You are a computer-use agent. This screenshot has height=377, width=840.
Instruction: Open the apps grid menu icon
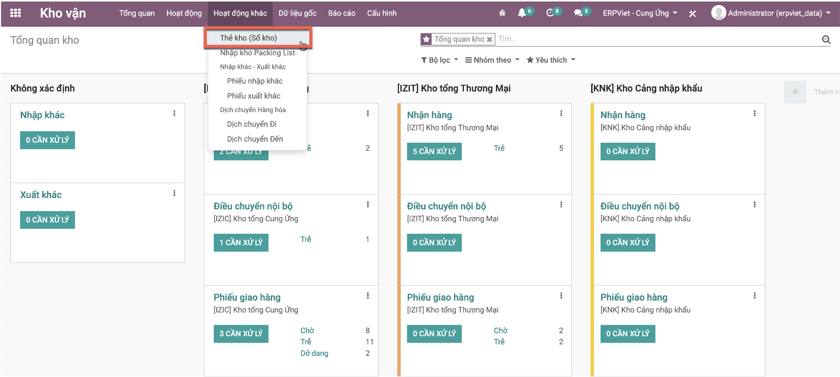click(16, 13)
